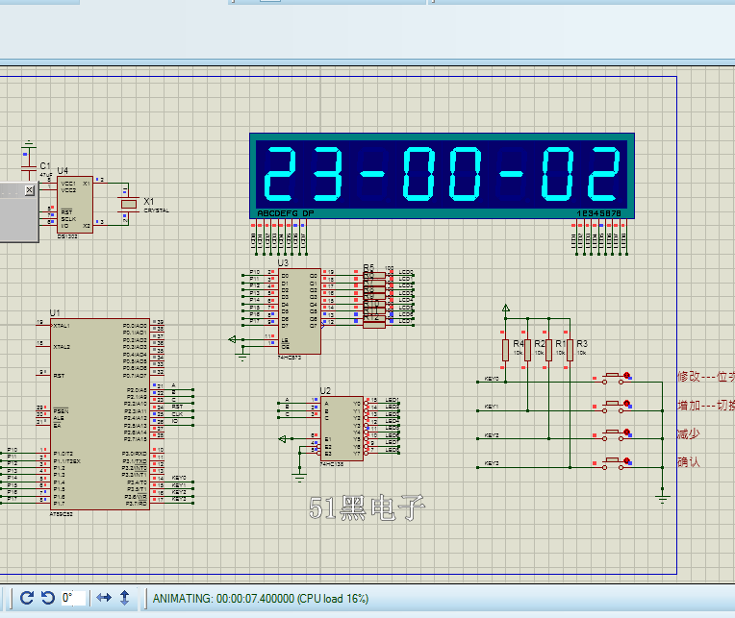Image resolution: width=735 pixels, height=618 pixels.
Task: Click the 修改 key label text
Action: tap(689, 377)
